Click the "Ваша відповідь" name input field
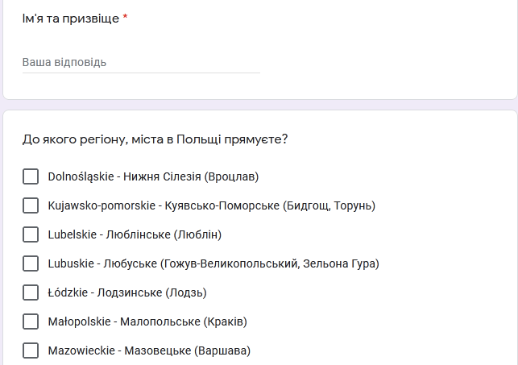Image resolution: width=518 pixels, height=365 pixels. pyautogui.click(x=141, y=62)
